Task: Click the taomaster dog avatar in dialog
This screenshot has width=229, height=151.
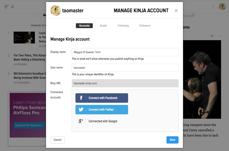Action: click(56, 10)
